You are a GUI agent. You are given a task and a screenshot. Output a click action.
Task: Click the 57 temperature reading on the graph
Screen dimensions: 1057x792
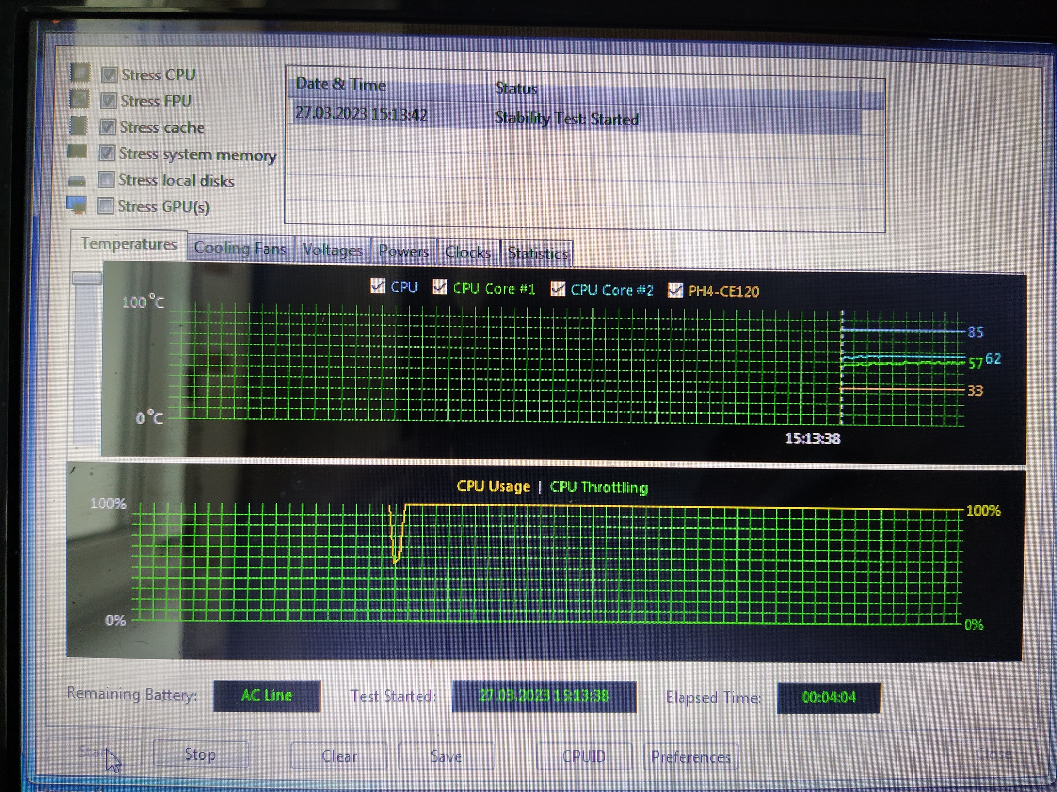(975, 363)
